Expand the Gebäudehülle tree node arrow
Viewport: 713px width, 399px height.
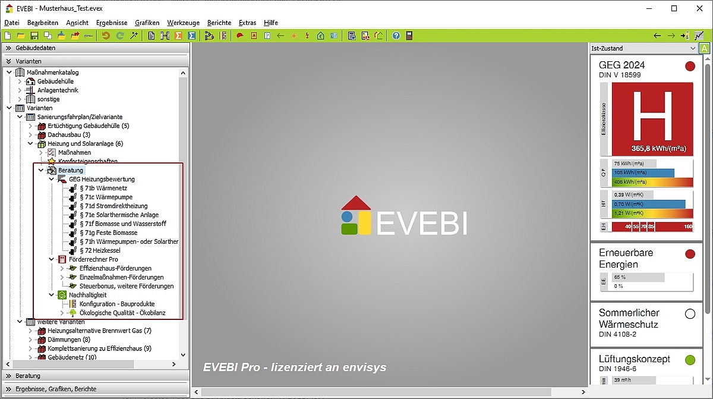tap(20, 81)
